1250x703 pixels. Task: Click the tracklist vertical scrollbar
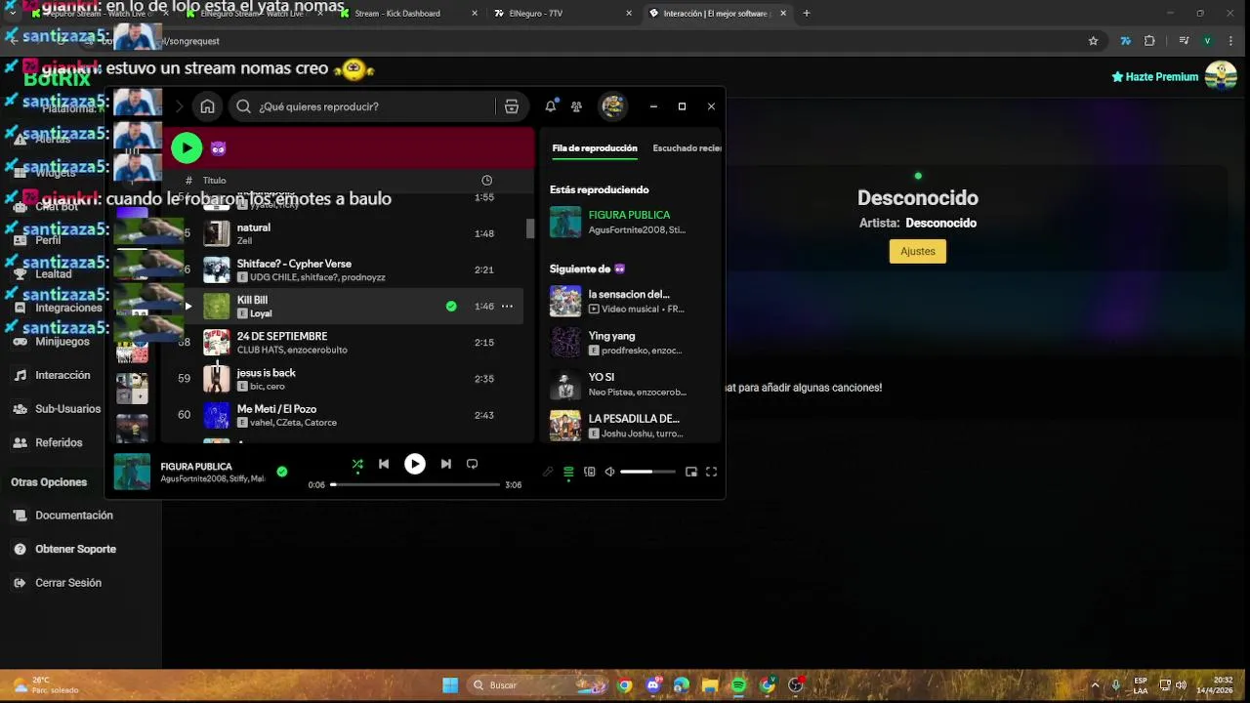(531, 228)
